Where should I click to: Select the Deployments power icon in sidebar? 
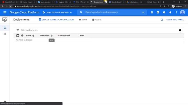[x=5, y=28]
